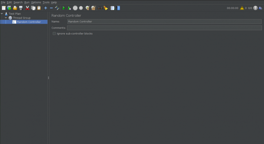This screenshot has height=144, width=264.
Task: Open the Templates icon
Action: click(x=9, y=8)
